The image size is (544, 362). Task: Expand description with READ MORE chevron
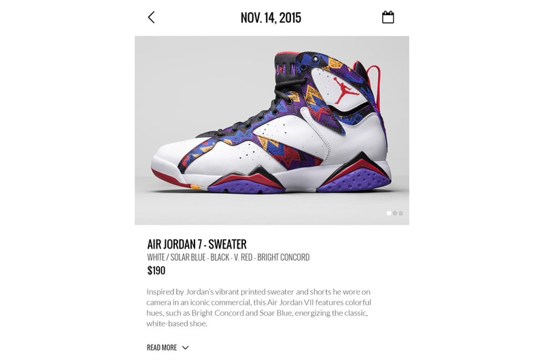pos(185,348)
